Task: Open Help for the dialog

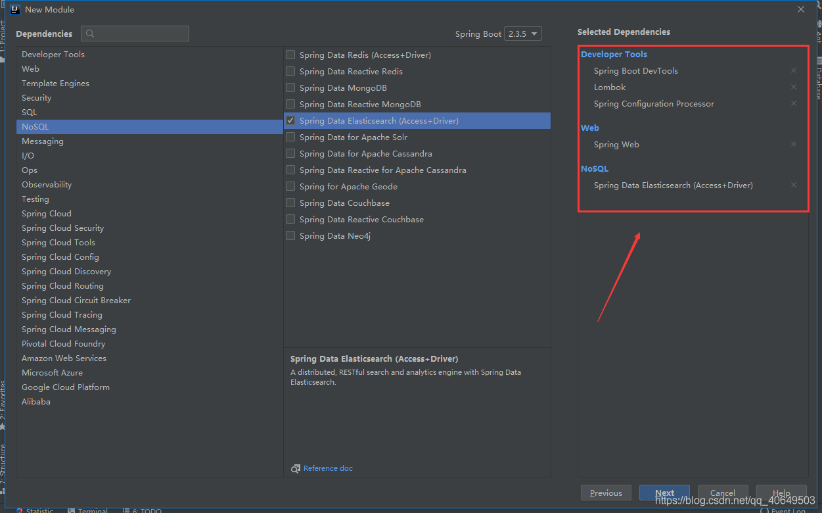Action: pyautogui.click(x=781, y=493)
